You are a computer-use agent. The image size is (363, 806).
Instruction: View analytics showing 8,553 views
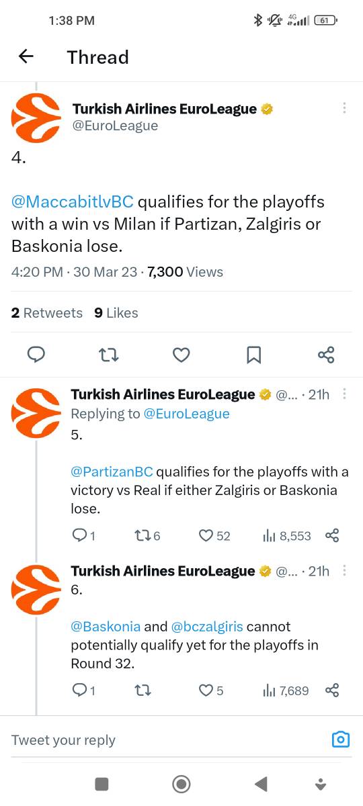(x=286, y=535)
